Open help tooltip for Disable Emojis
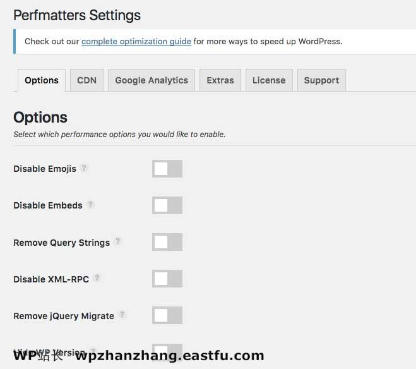This screenshot has height=369, width=416. coord(84,168)
